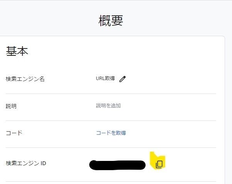The height and width of the screenshot is (184, 232).
Task: Open the コードを取得 link
Action: pos(111,133)
